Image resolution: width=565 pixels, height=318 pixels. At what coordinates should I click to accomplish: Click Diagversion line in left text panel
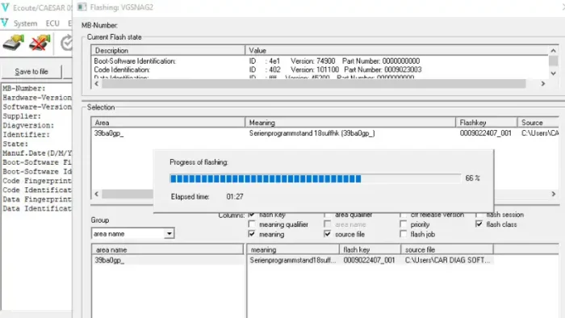(x=28, y=125)
